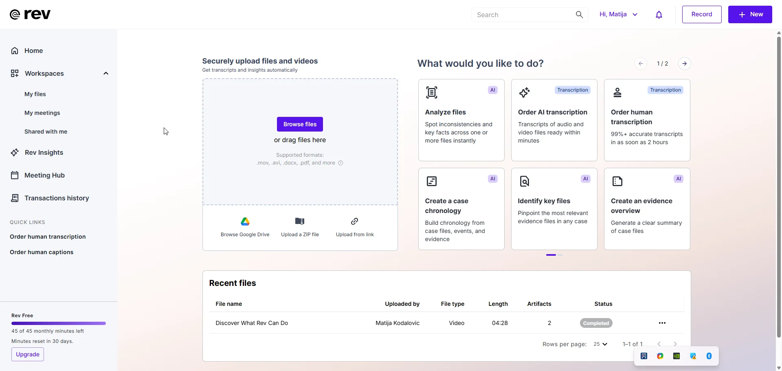Click the monthly minutes usage progress bar
This screenshot has height=371, width=782.
pyautogui.click(x=59, y=323)
